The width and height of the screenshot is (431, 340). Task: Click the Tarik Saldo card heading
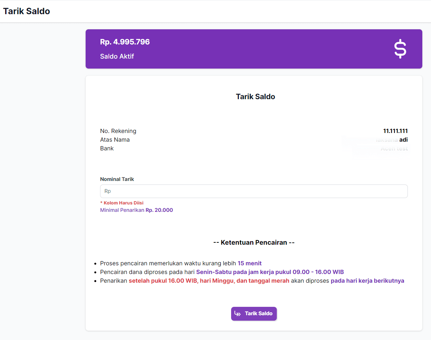pyautogui.click(x=255, y=97)
